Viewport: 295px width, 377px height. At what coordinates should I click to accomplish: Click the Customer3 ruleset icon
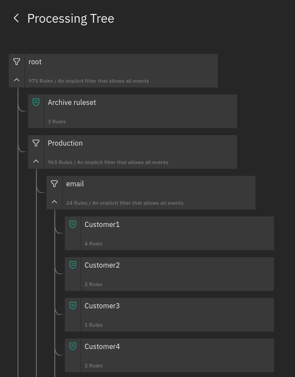click(73, 305)
